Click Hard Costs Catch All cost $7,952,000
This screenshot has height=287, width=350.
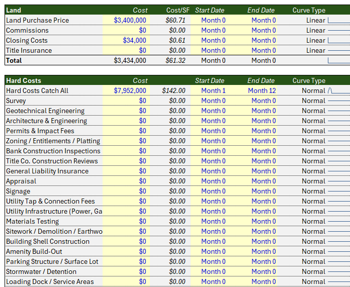coord(130,90)
